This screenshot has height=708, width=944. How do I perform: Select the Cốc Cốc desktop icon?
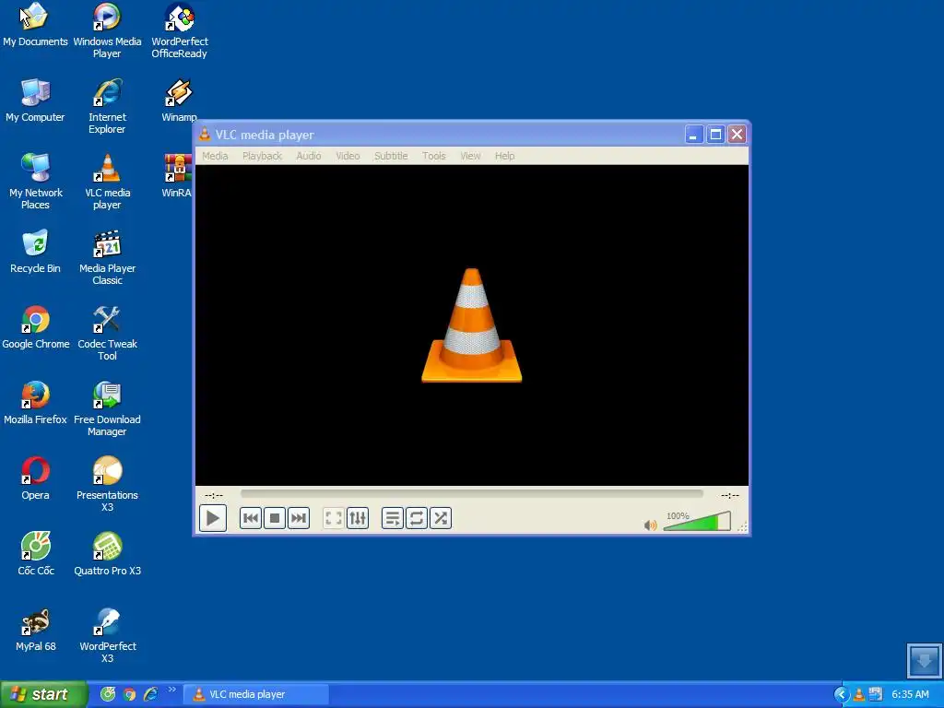(x=36, y=554)
